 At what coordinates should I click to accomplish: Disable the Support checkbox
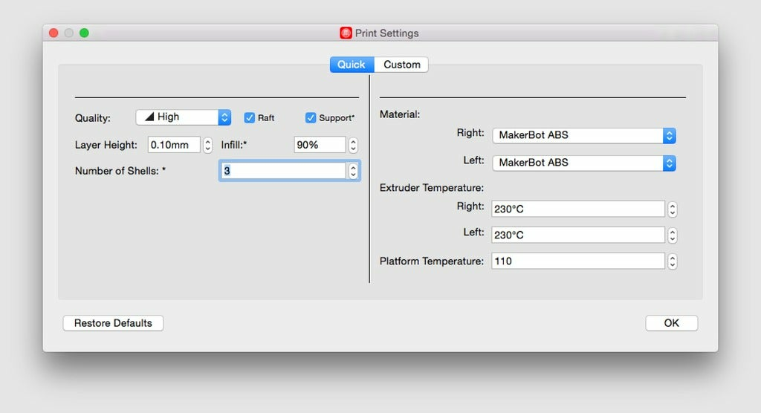click(311, 117)
